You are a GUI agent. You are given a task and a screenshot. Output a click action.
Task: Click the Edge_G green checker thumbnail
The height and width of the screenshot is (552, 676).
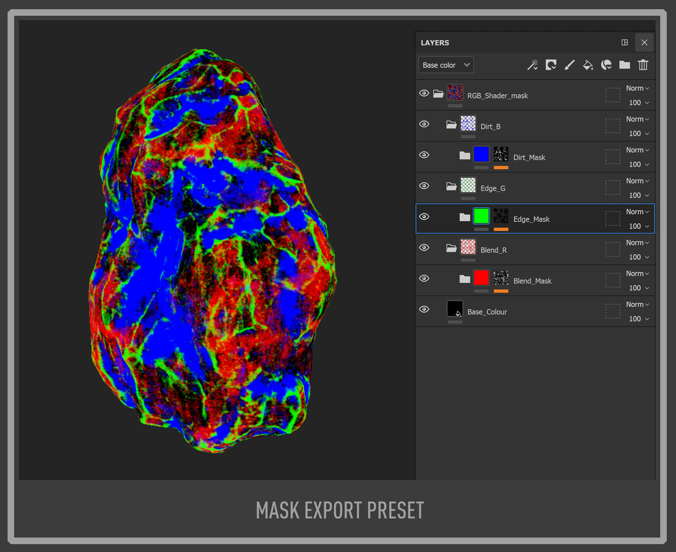(468, 185)
